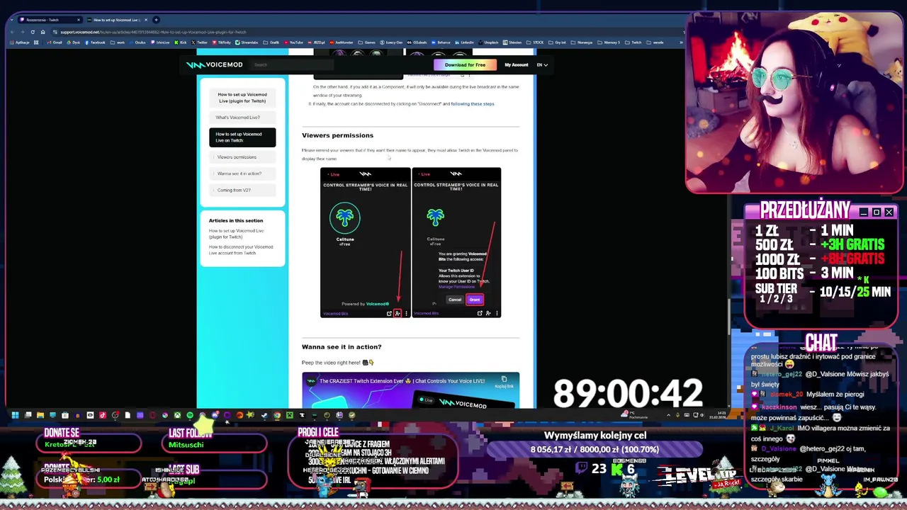
Task: Click the browser forward arrow
Action: (22, 32)
